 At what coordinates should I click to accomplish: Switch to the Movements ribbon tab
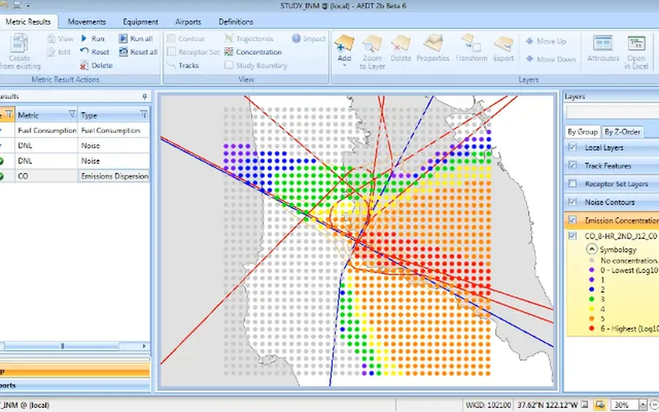[86, 21]
